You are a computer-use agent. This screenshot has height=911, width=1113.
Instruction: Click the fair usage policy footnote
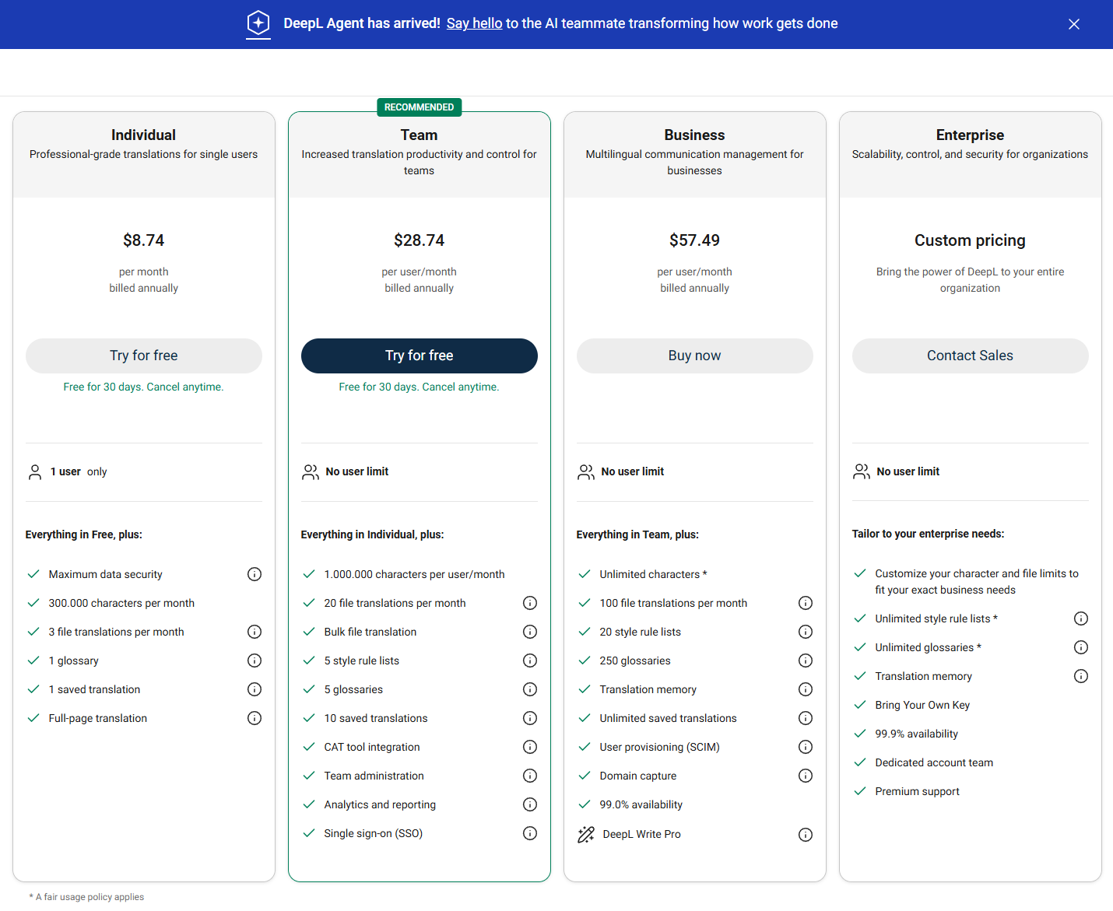[x=87, y=897]
